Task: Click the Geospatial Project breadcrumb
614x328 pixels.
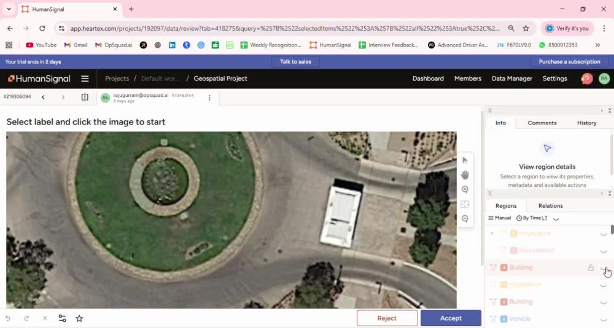Action: click(x=220, y=78)
